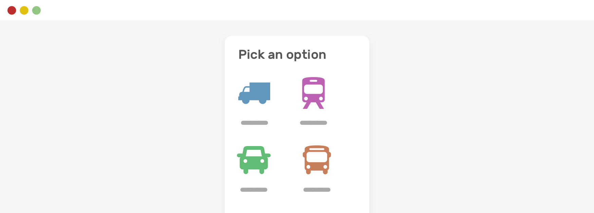The width and height of the screenshot is (594, 213).
Task: Click the label bar below the car
Action: [254, 190]
